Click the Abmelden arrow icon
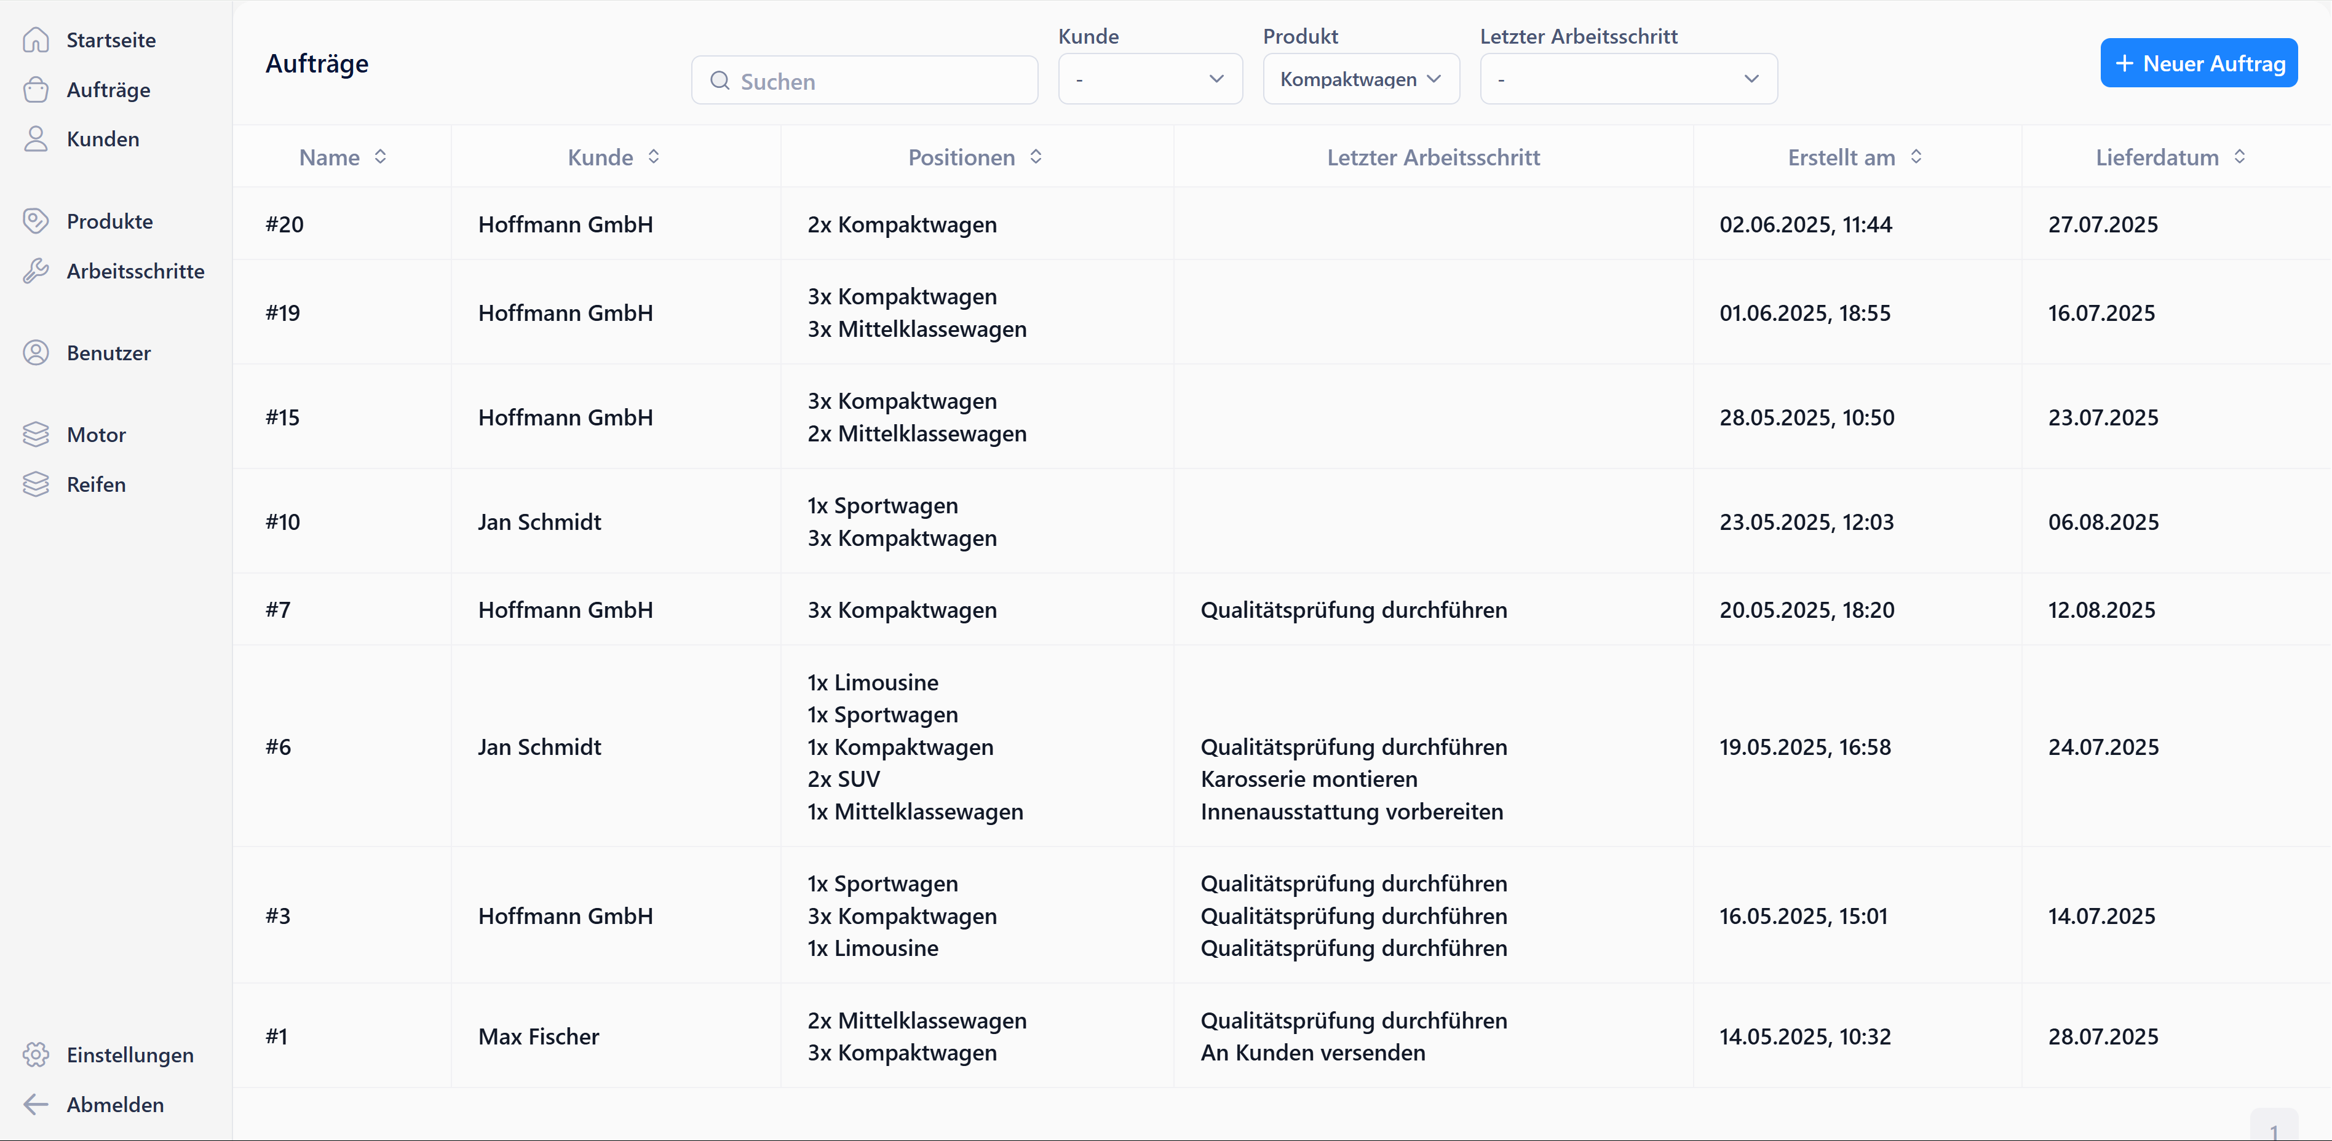This screenshot has height=1141, width=2332. 35,1104
